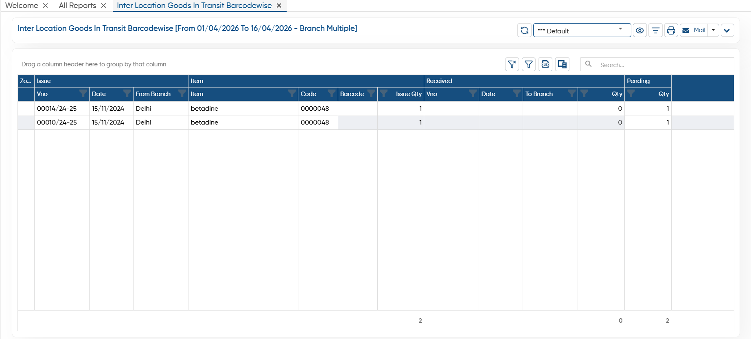
Task: Expand the chevron-down panel button
Action: [727, 31]
